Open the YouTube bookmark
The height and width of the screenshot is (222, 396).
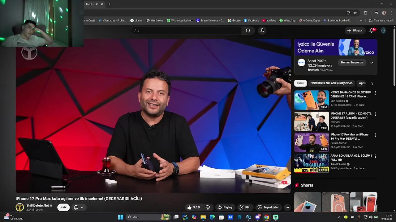click(269, 21)
